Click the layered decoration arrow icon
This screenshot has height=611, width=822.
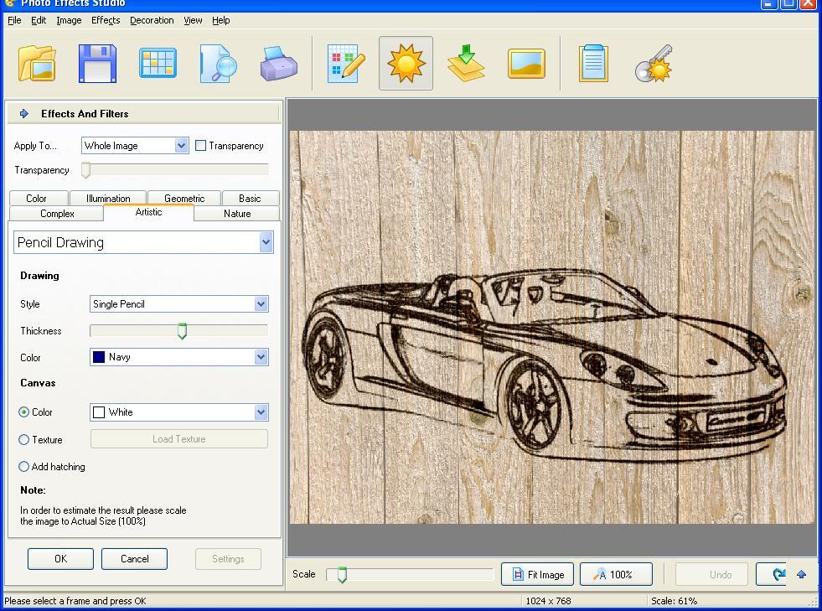coord(466,62)
